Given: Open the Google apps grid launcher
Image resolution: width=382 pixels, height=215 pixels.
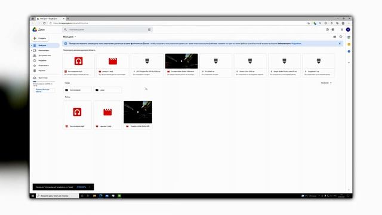Looking at the screenshot, I should pos(342,29).
